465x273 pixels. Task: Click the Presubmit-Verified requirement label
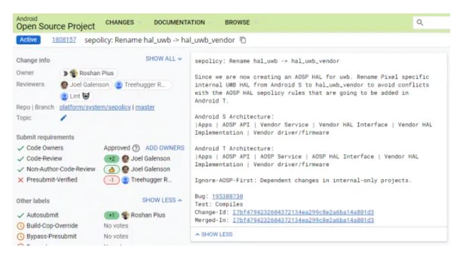pyautogui.click(x=52, y=180)
